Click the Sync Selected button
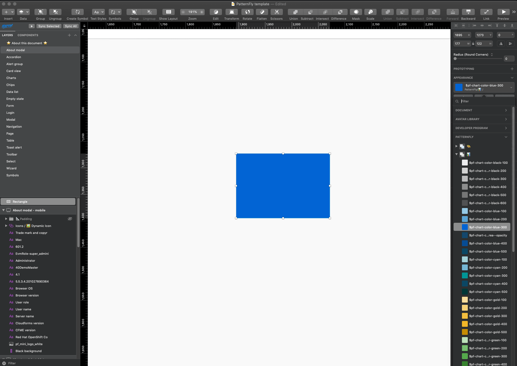 click(49, 26)
